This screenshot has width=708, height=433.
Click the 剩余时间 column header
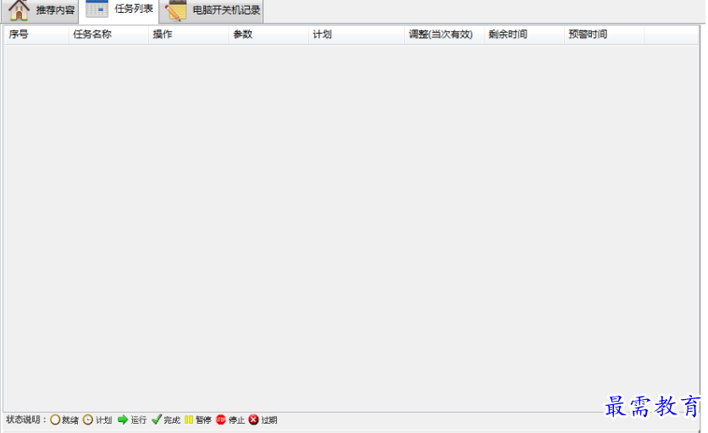point(524,35)
